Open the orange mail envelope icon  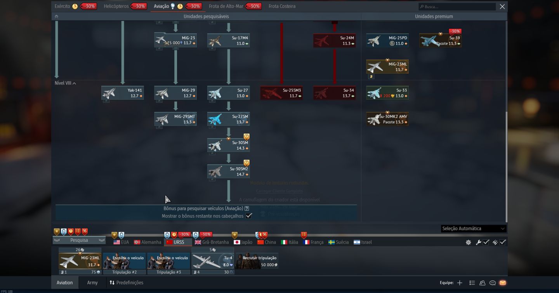tap(503, 283)
